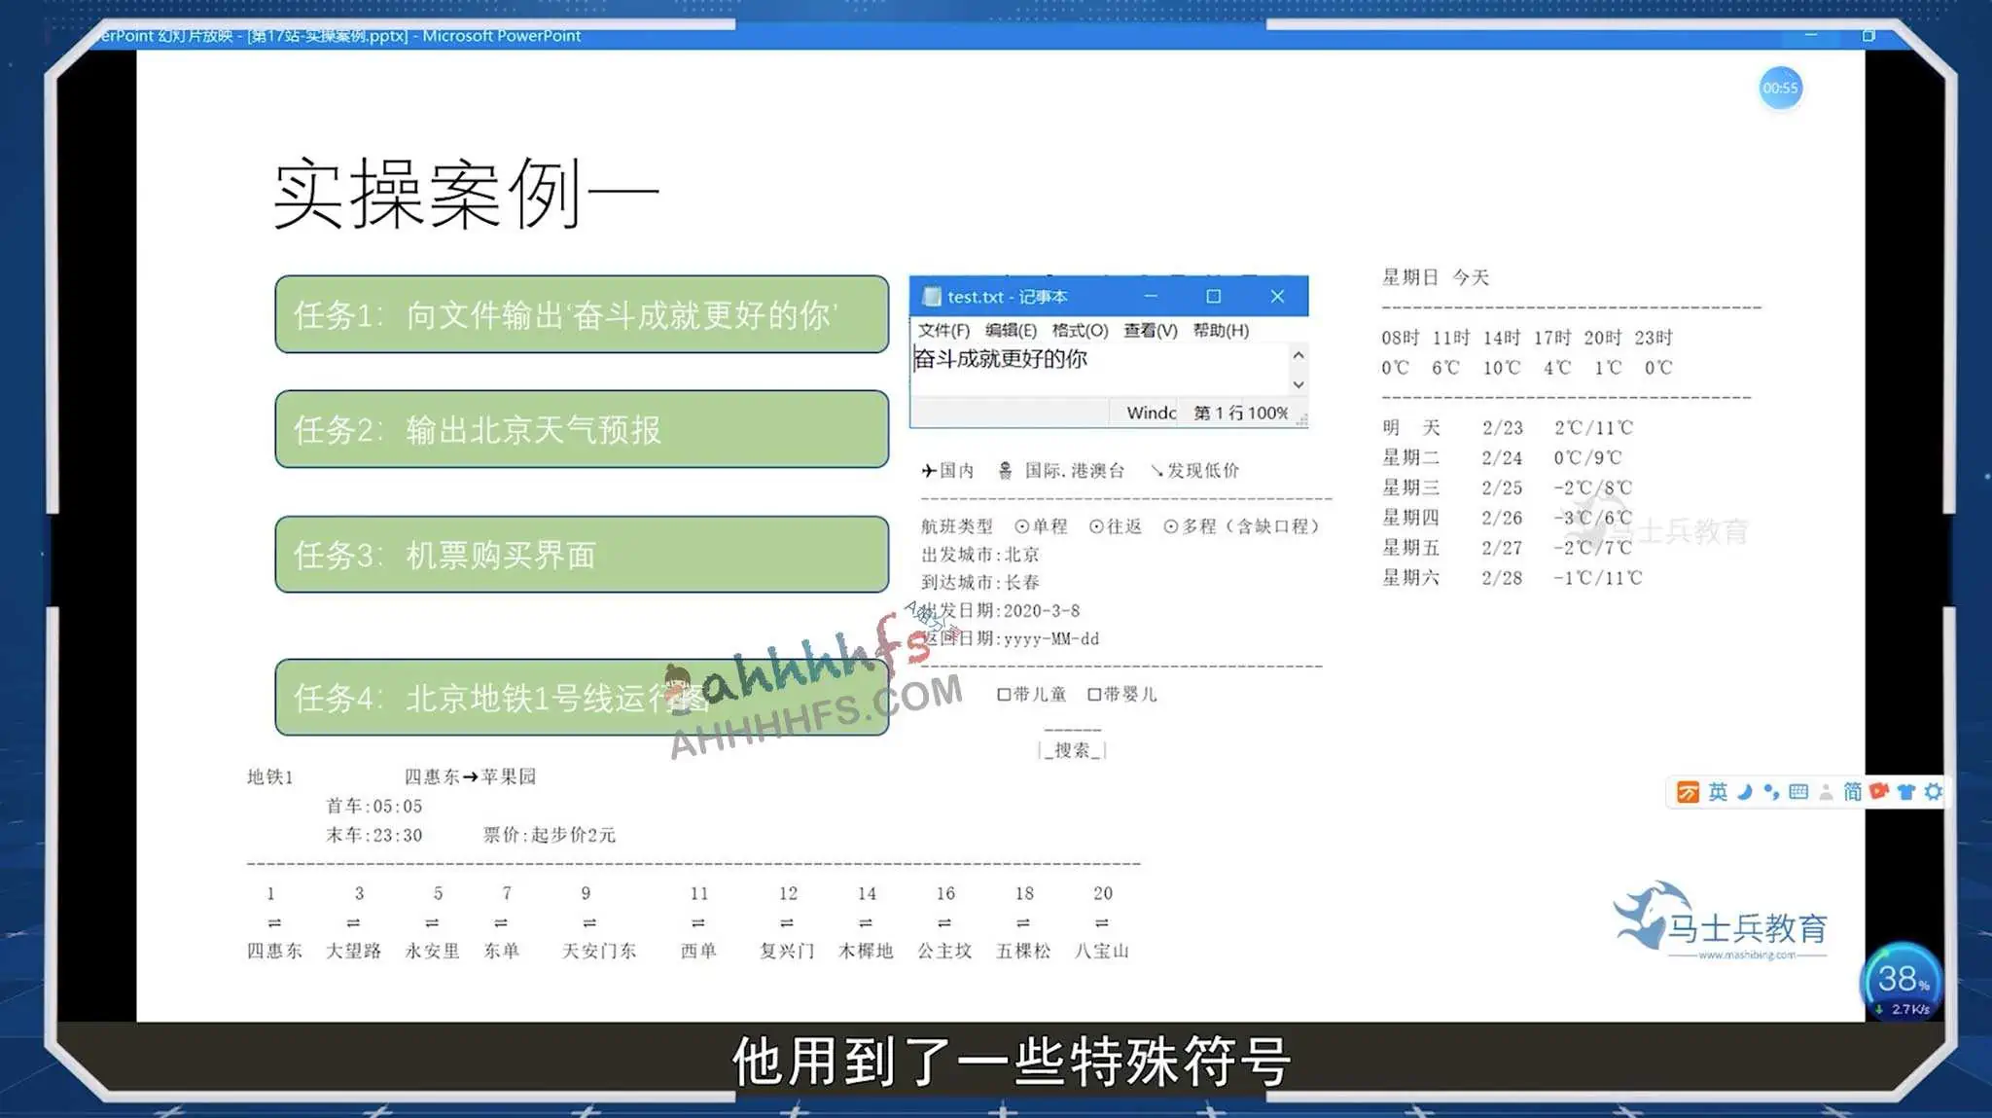This screenshot has width=1992, height=1118.
Task: Open the IME settings gear icon
Action: (1934, 792)
